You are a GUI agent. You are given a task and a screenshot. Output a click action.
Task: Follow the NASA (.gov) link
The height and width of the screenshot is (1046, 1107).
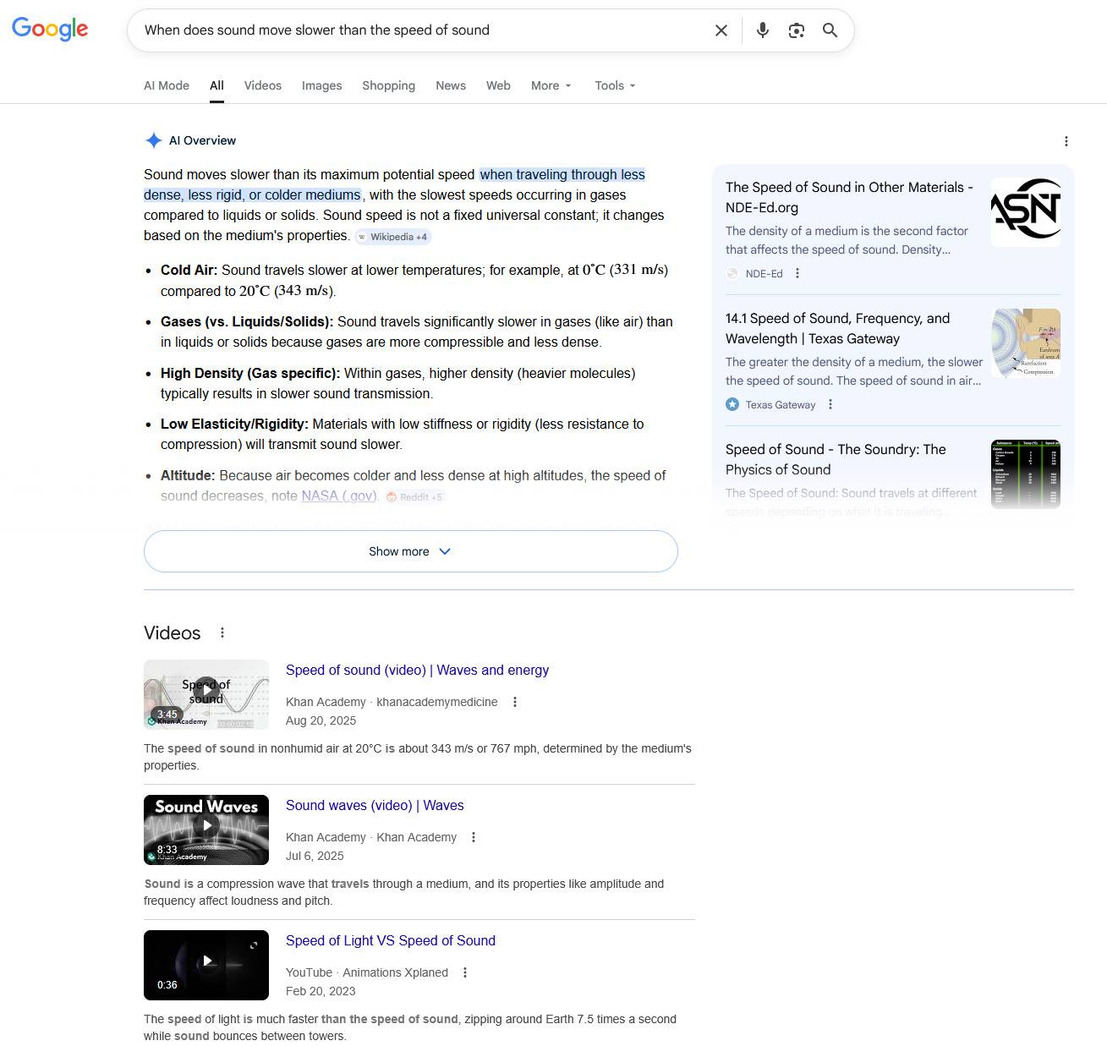(339, 496)
